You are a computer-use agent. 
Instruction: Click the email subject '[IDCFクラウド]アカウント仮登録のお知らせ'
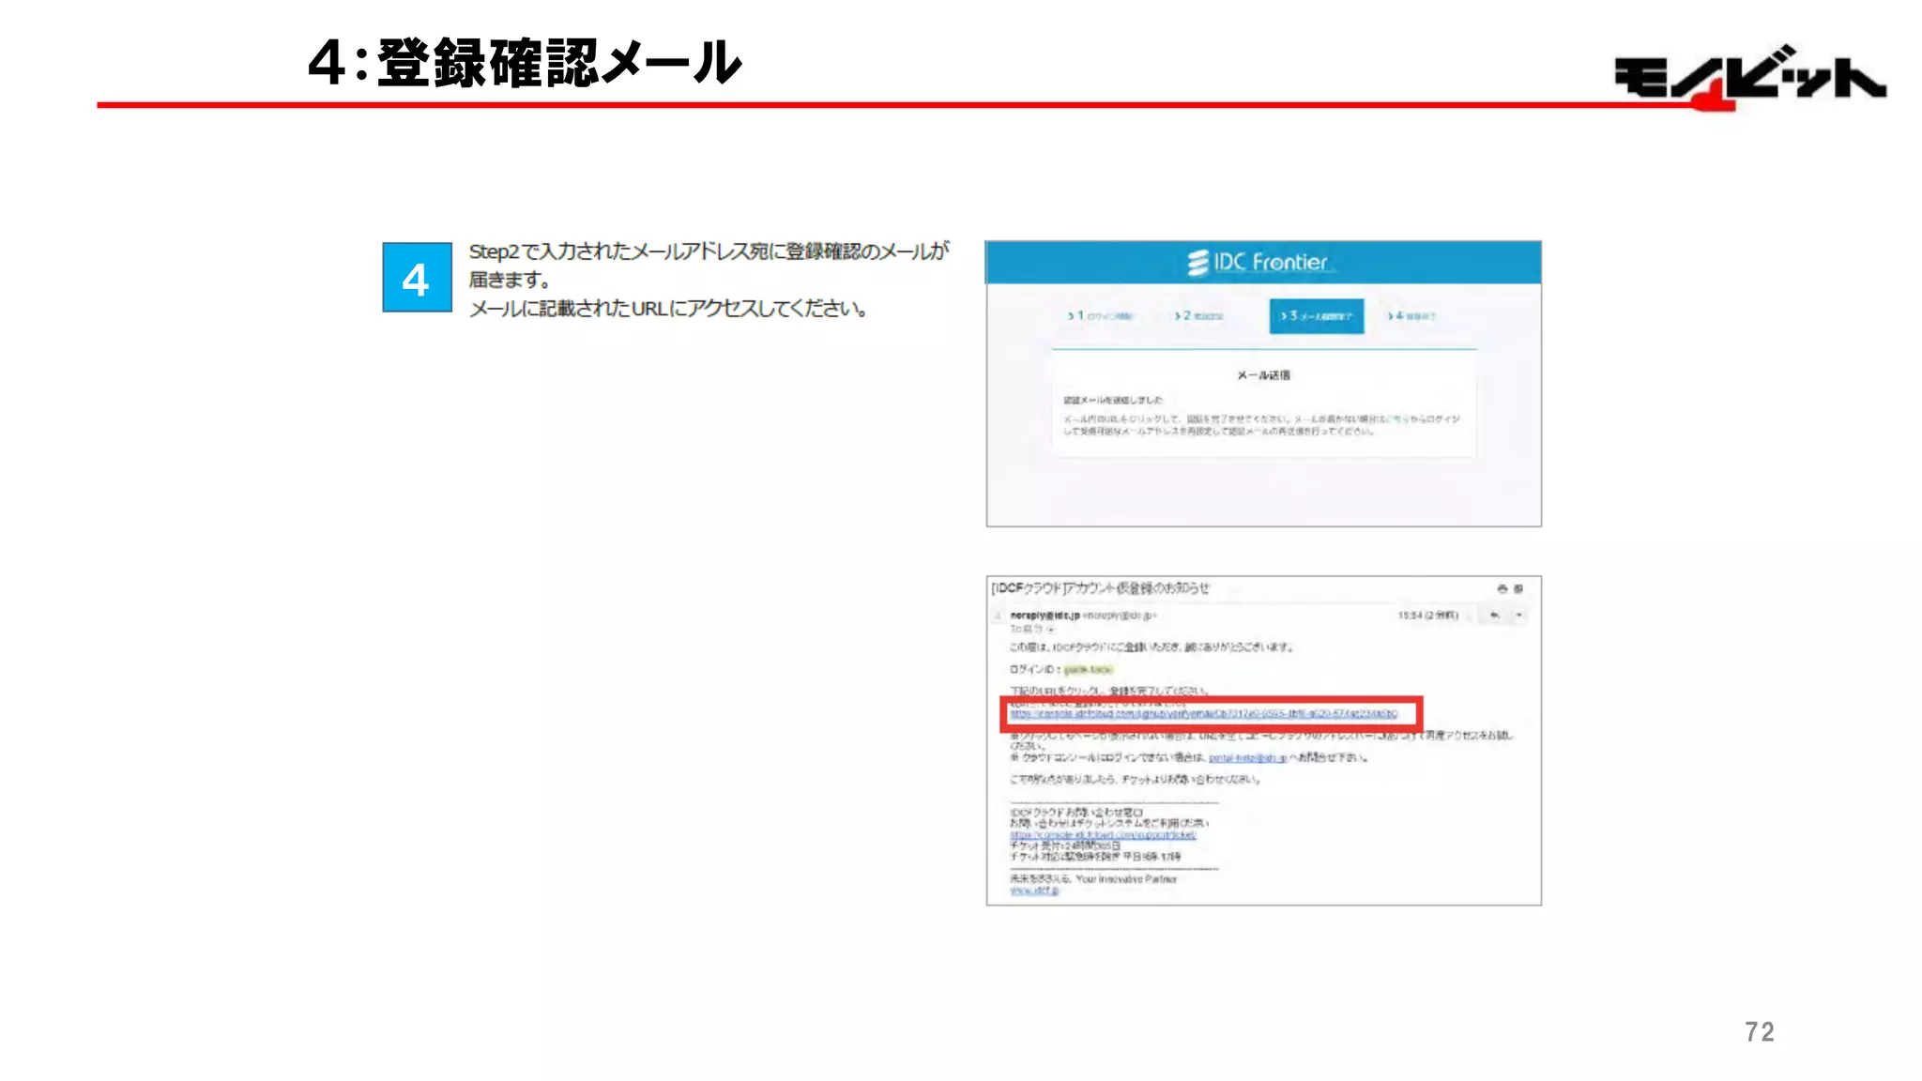tap(1101, 588)
